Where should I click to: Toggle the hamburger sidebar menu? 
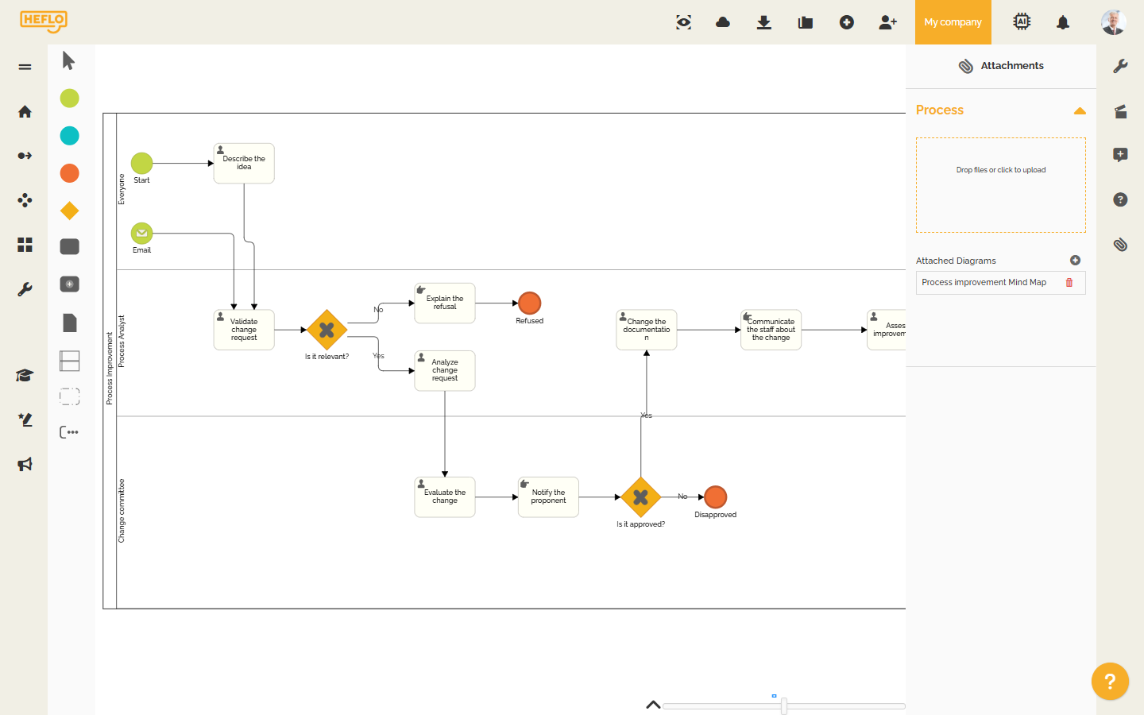[x=25, y=67]
